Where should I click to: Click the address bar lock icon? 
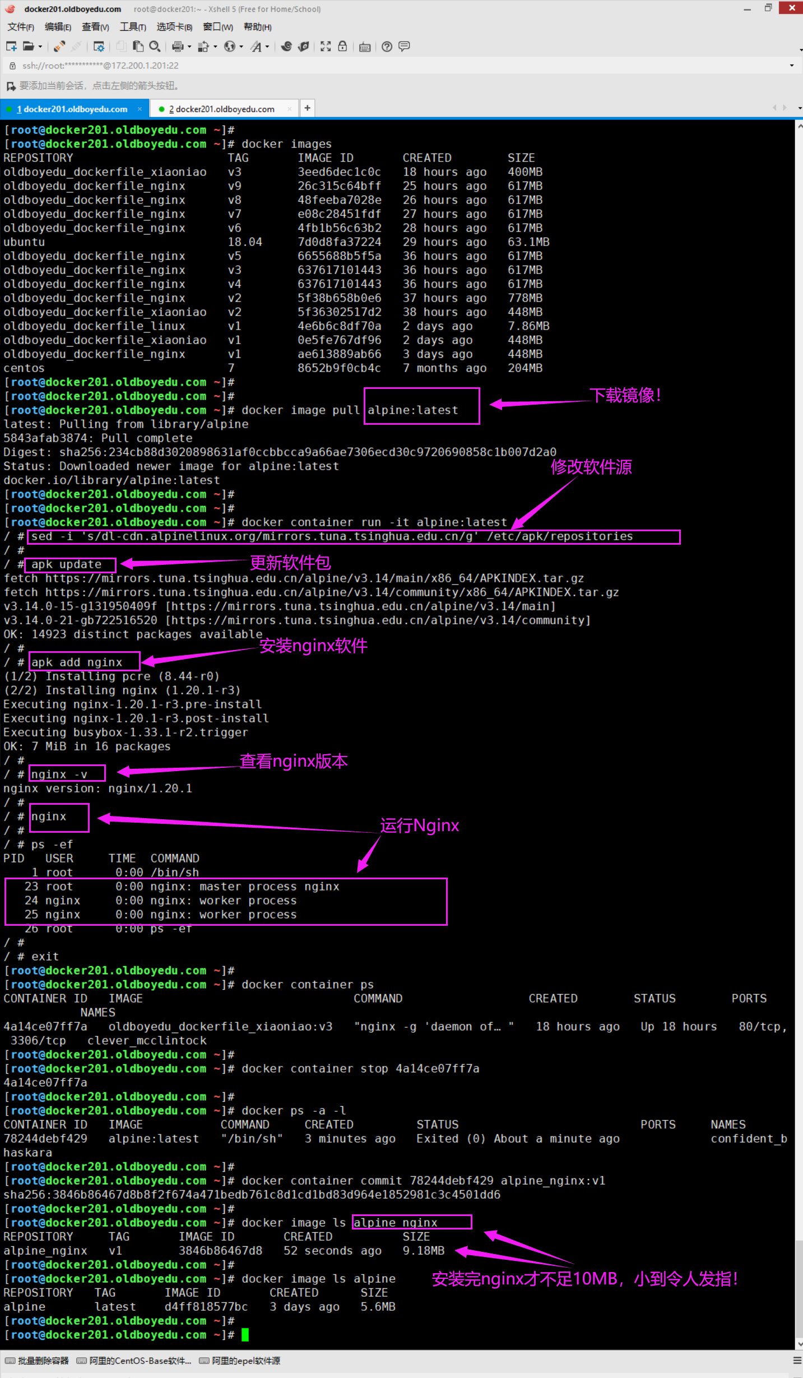point(12,66)
